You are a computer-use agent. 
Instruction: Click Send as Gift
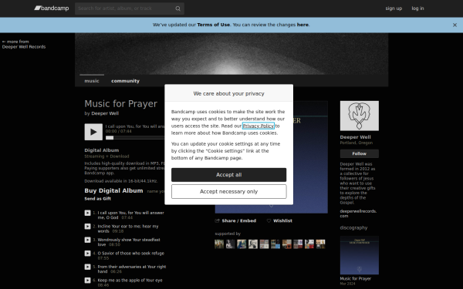click(x=97, y=199)
